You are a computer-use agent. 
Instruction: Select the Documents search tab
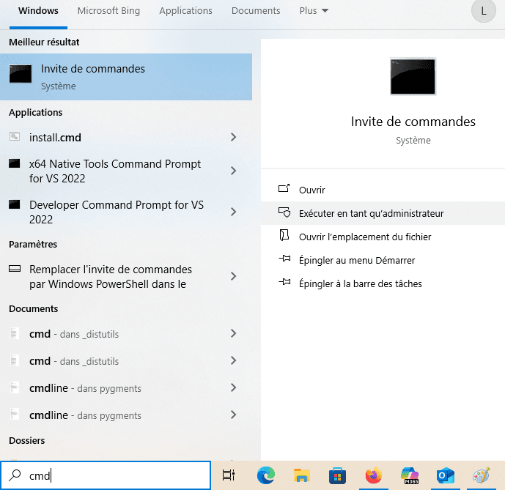pos(256,11)
